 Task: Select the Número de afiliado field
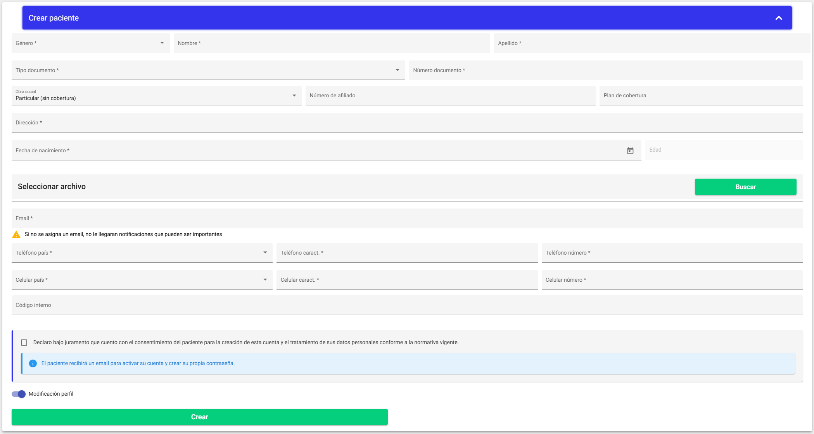451,95
